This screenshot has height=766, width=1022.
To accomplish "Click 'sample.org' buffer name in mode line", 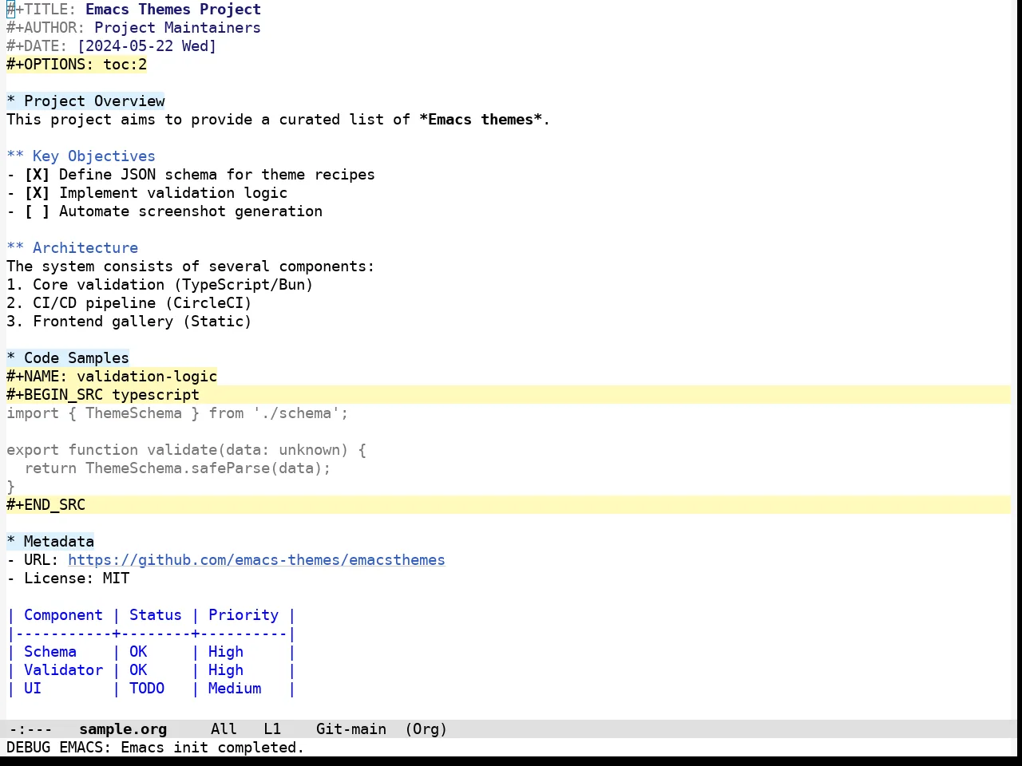I will 123,729.
